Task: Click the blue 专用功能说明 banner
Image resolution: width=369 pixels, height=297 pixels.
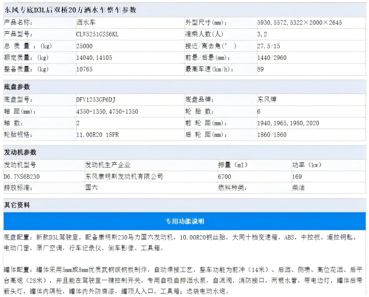Action: point(184,221)
